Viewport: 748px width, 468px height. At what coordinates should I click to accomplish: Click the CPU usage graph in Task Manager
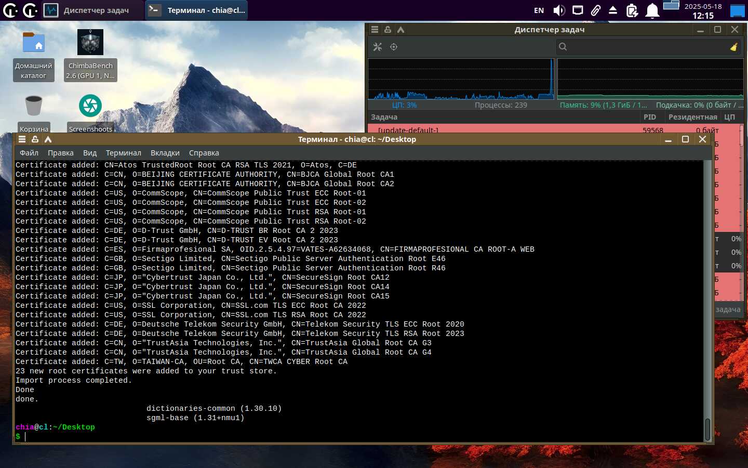461,79
